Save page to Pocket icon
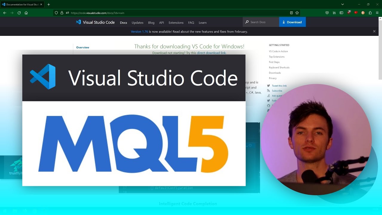 click(327, 13)
